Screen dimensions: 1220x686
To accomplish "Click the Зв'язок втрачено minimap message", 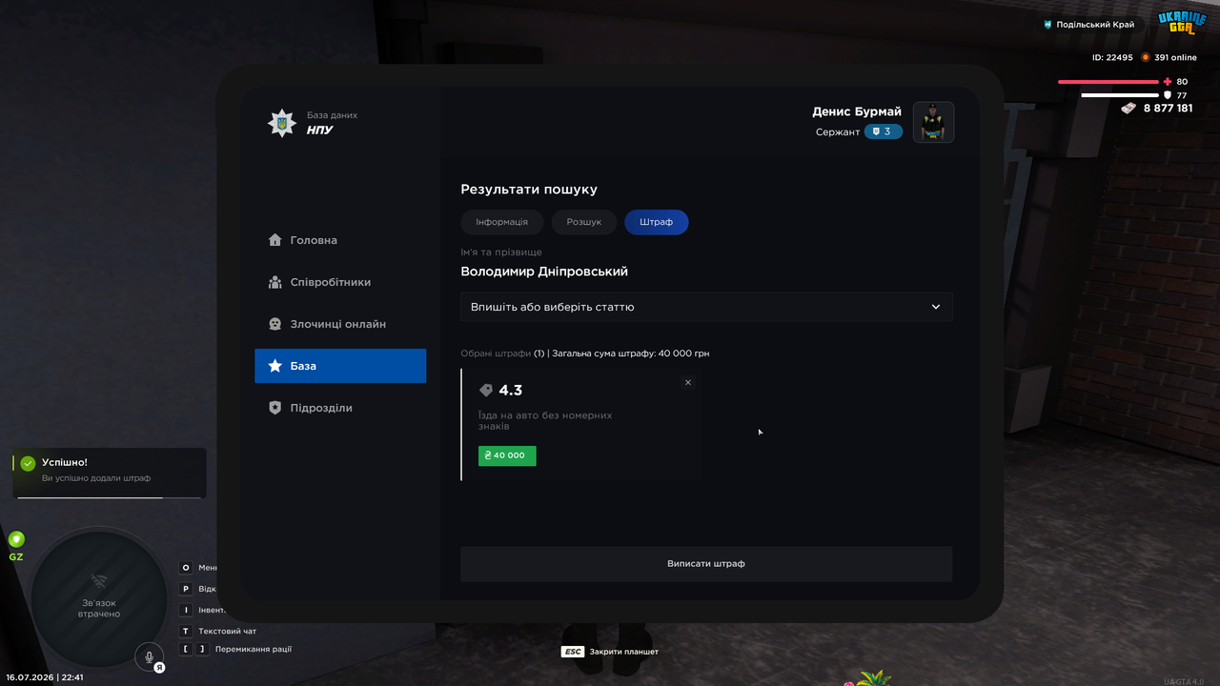I will tap(99, 608).
